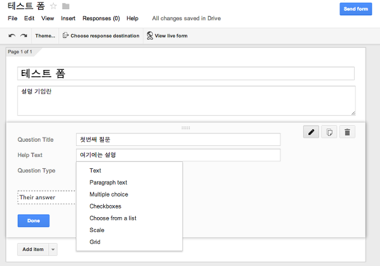
Task: Redo the last change
Action: pyautogui.click(x=24, y=36)
